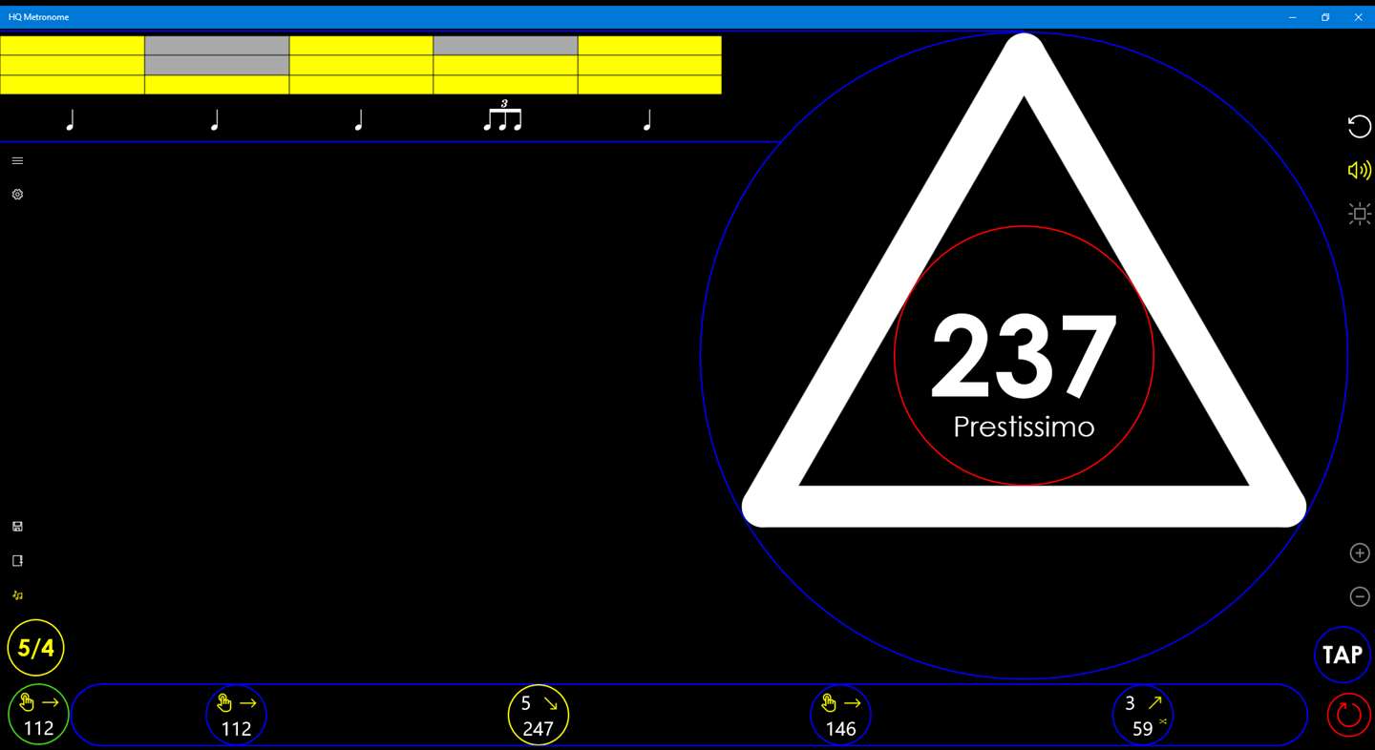Change the quarter note on beat three
This screenshot has height=750, width=1375.
[x=359, y=120]
